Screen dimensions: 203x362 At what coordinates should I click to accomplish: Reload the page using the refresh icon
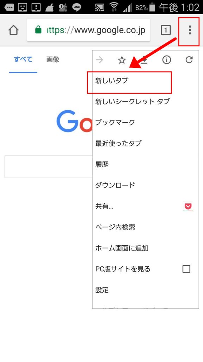coord(189,60)
